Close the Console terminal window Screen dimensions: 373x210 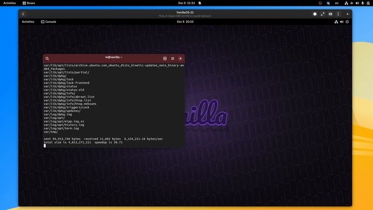coord(180,58)
